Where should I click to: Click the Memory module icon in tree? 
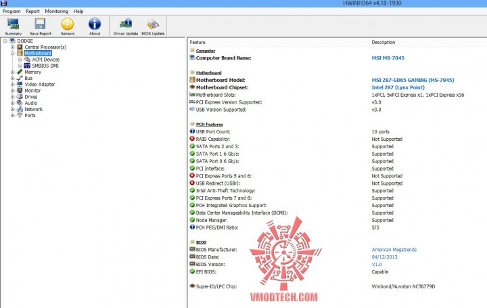20,72
